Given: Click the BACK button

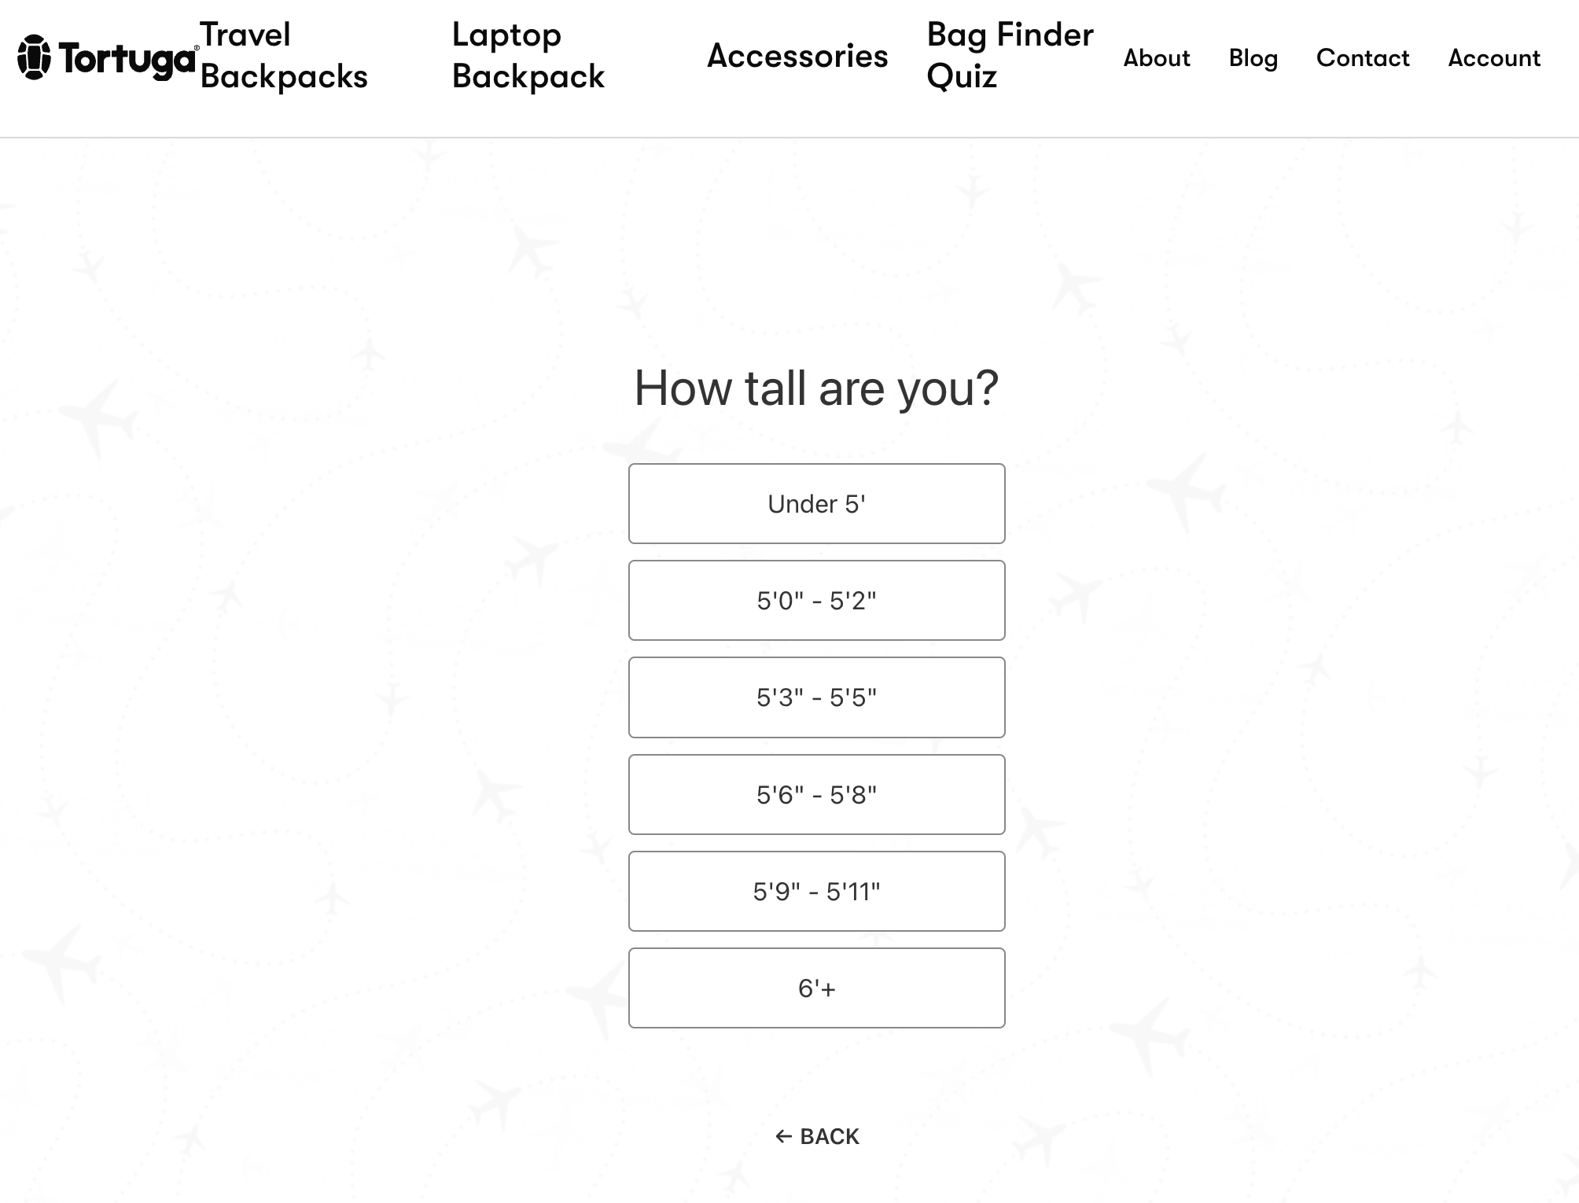Looking at the screenshot, I should (x=817, y=1135).
